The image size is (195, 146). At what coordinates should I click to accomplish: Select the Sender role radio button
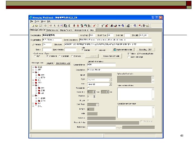(82, 50)
